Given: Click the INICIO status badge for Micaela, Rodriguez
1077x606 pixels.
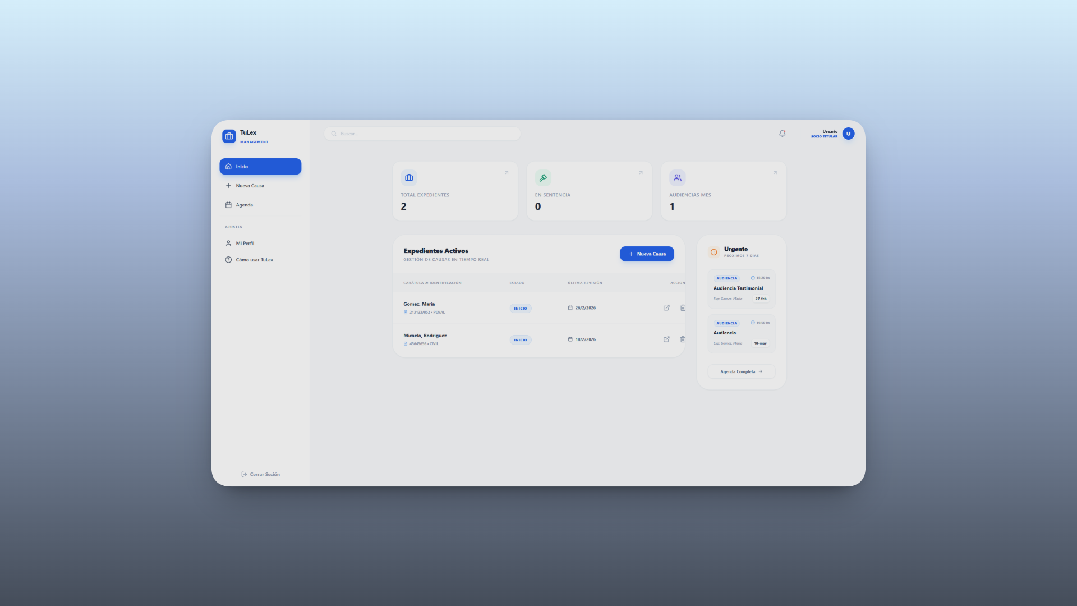Looking at the screenshot, I should [x=521, y=340].
